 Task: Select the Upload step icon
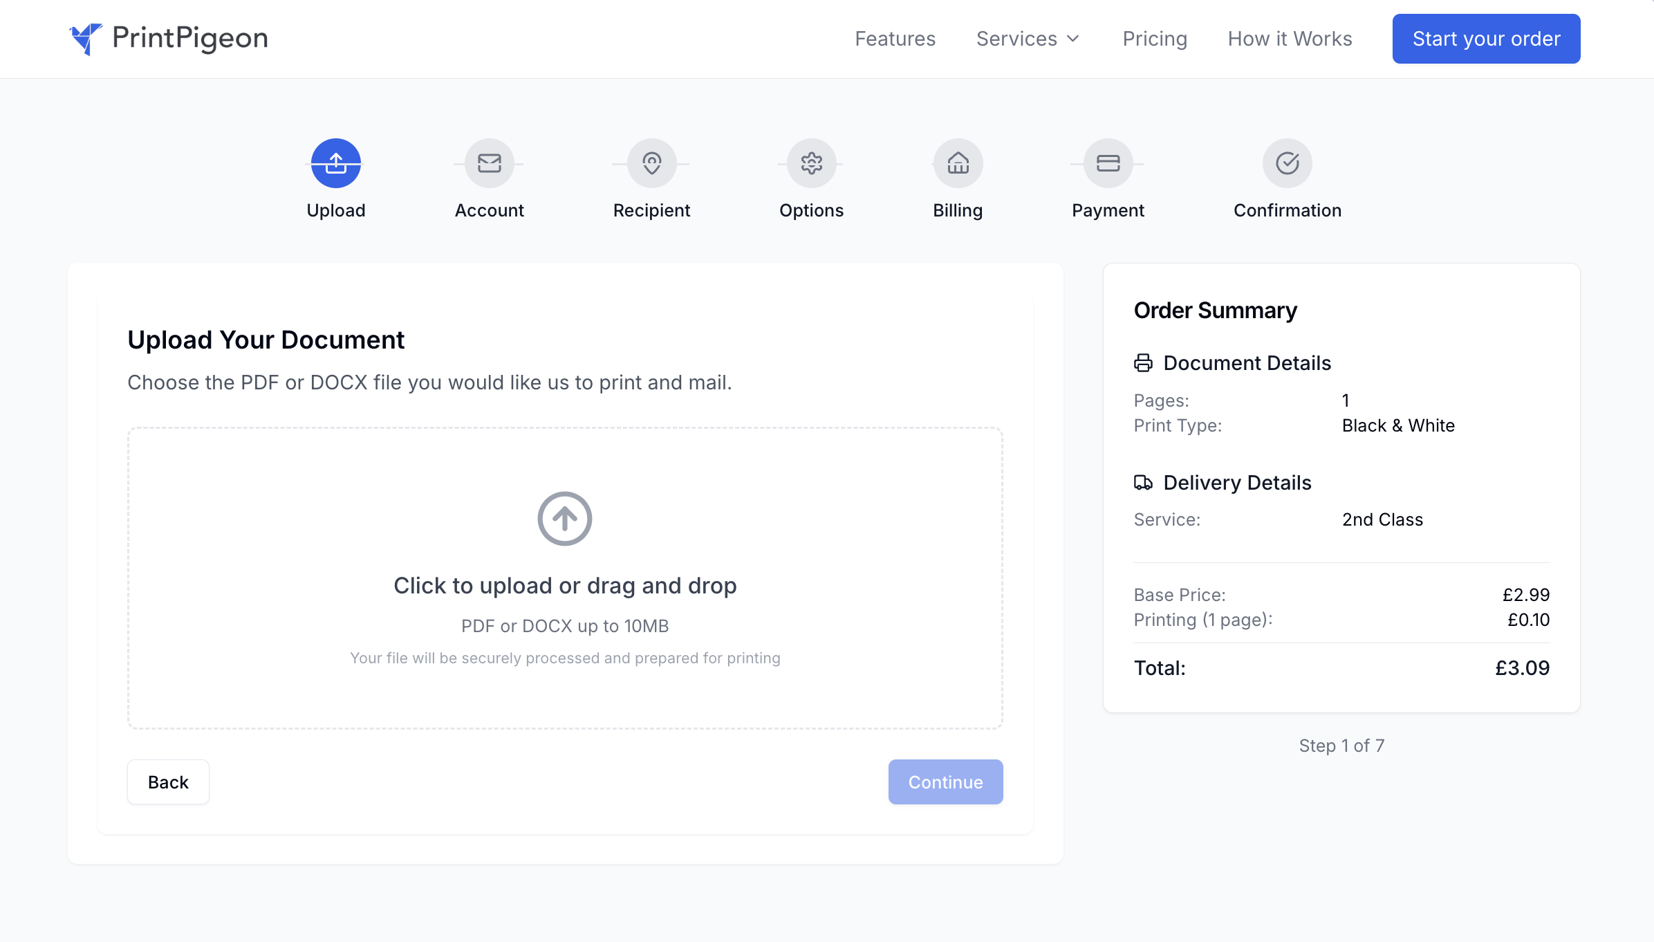(336, 163)
